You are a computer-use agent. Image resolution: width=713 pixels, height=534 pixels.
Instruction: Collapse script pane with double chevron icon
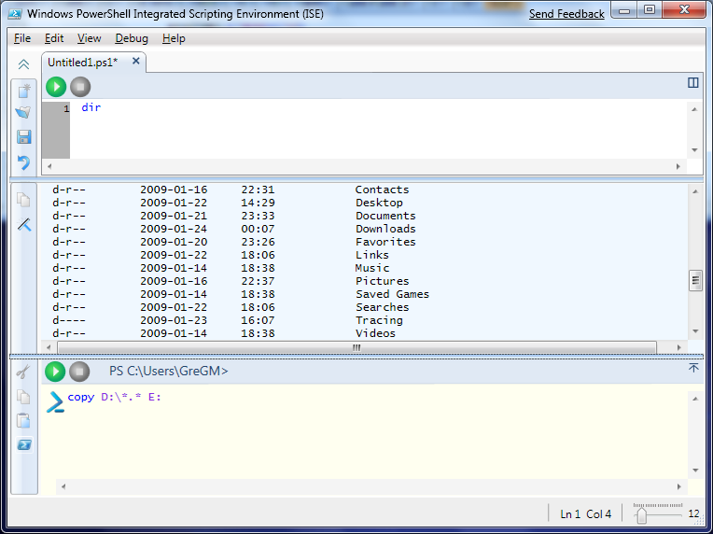[23, 64]
